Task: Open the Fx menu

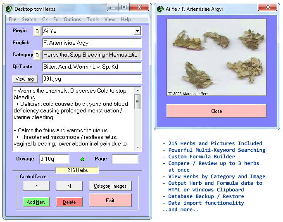Action: click(56, 19)
